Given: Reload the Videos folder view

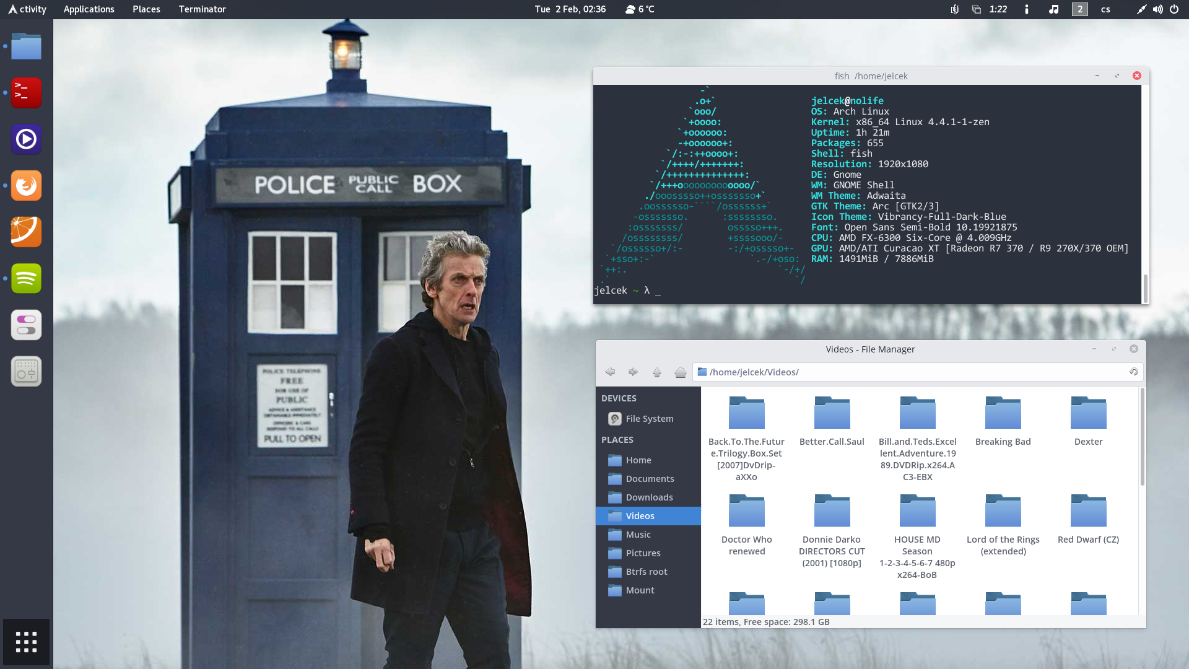Looking at the screenshot, I should (1133, 372).
